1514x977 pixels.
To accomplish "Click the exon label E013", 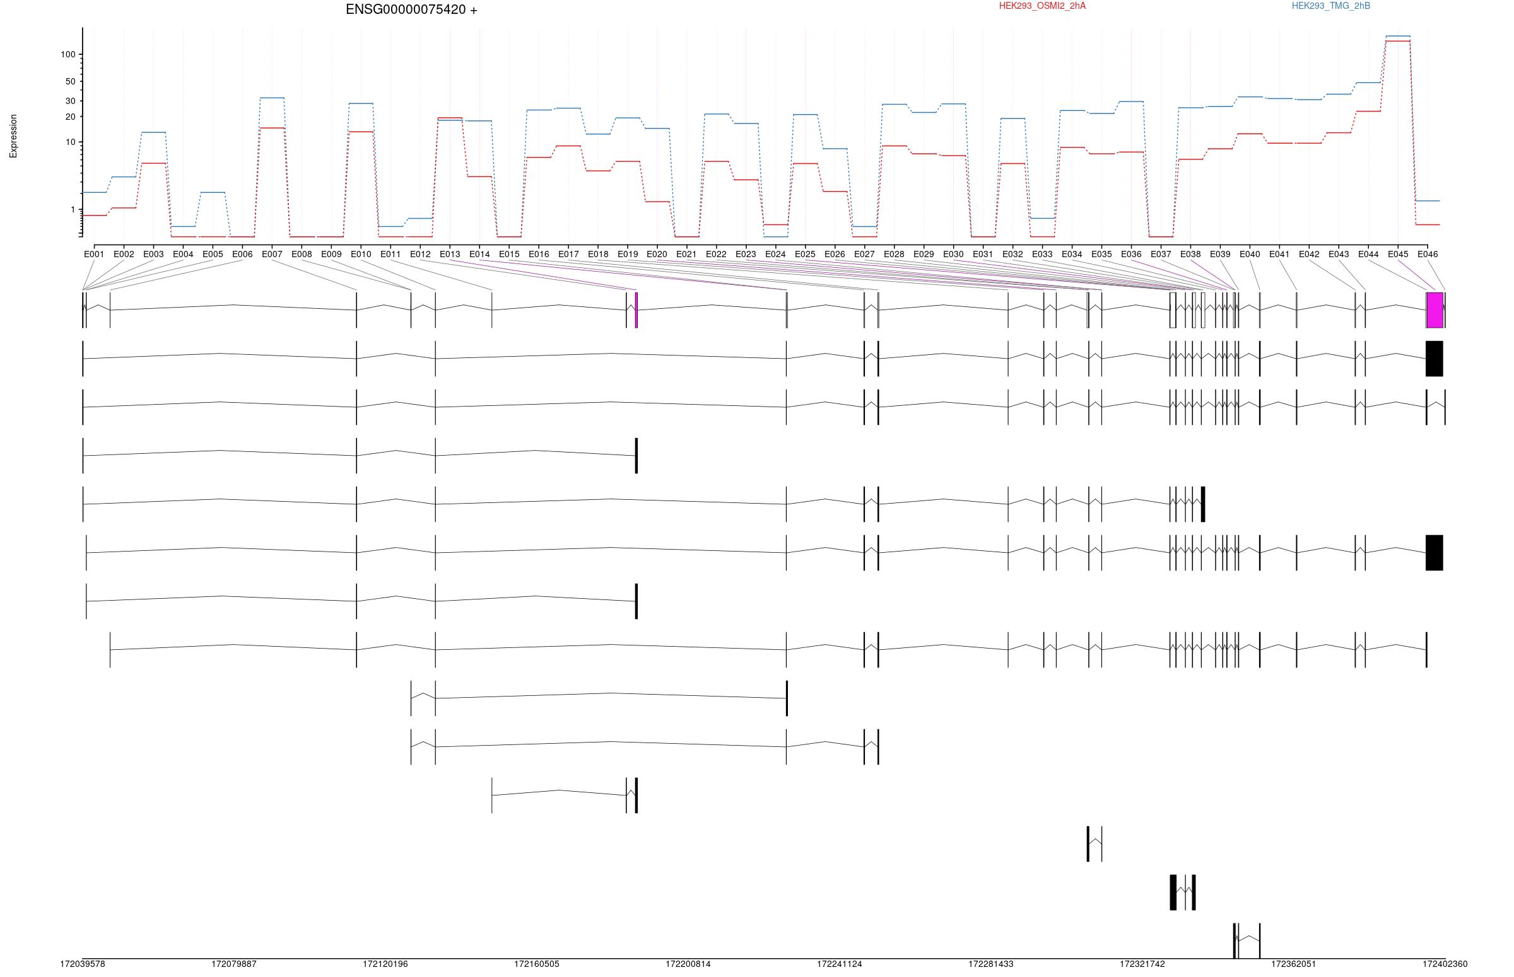I will [x=449, y=255].
